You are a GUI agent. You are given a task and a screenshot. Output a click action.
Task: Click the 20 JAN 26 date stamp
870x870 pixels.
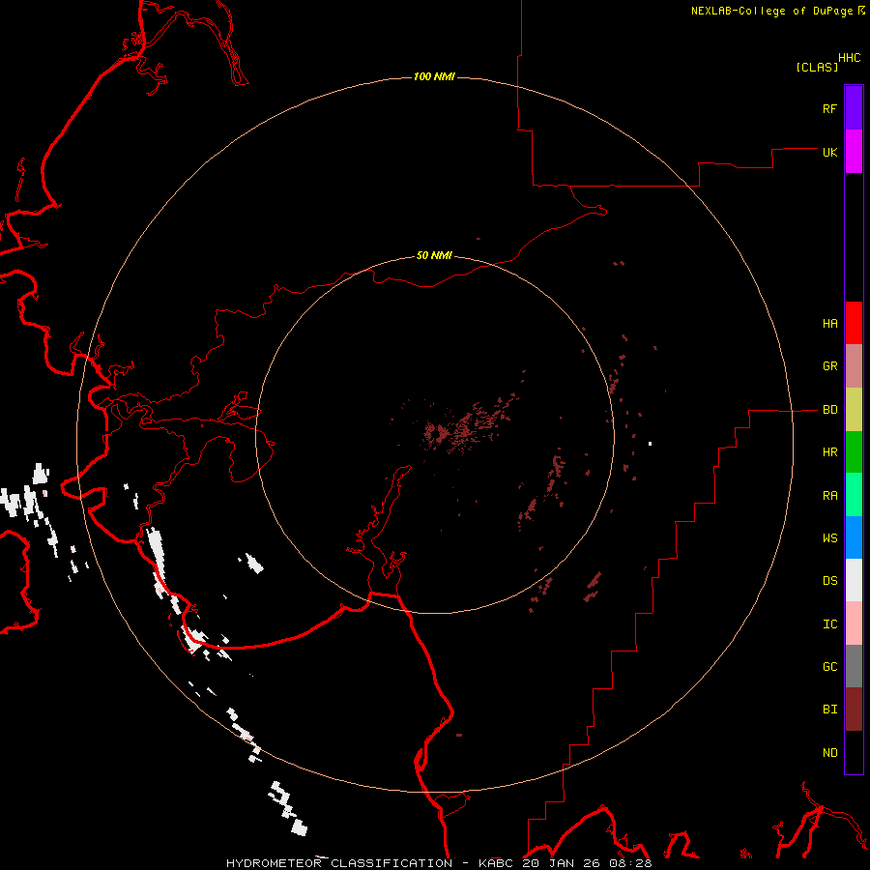click(x=561, y=863)
